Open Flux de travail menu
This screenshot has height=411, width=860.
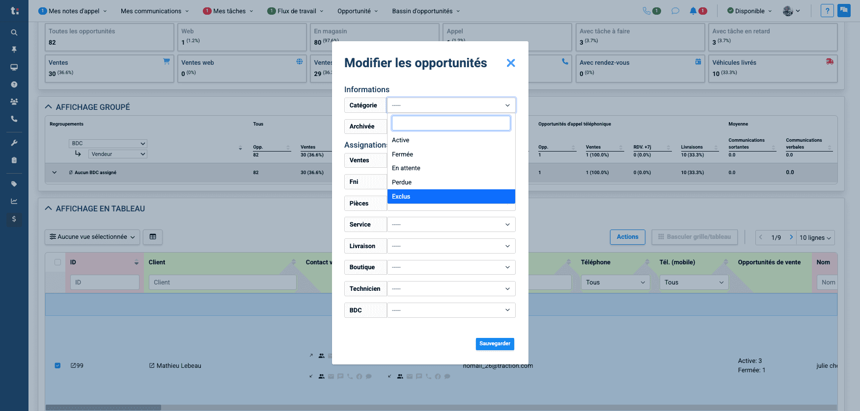(295, 11)
